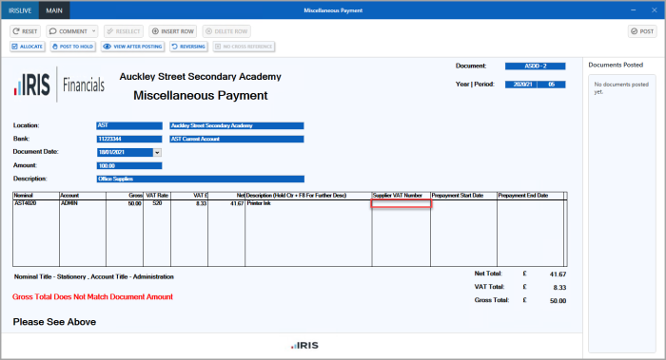
Task: Click the Document Date field
Action: point(125,153)
